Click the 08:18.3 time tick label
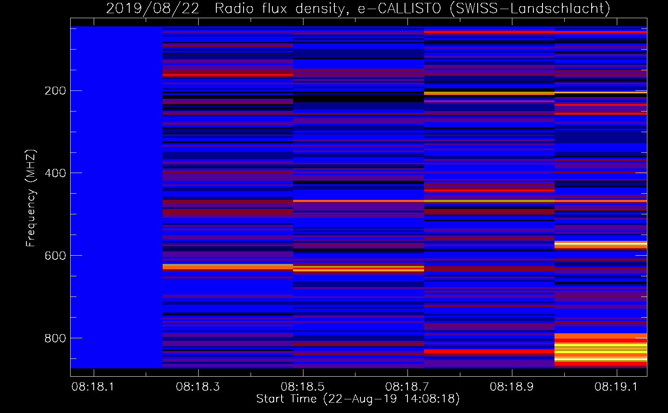This screenshot has width=668, height=413. click(x=198, y=387)
